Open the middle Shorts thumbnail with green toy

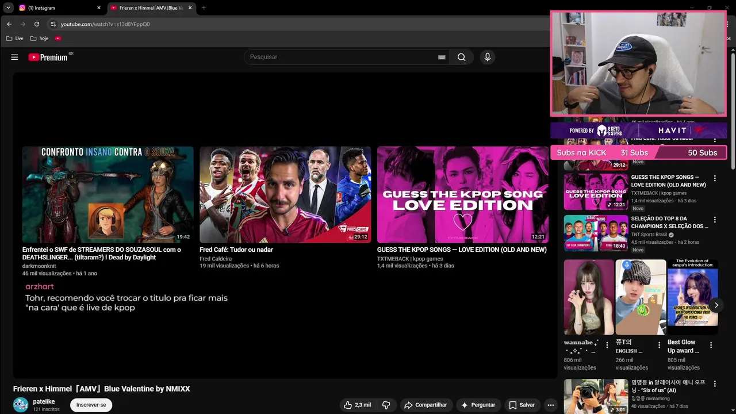click(x=641, y=297)
